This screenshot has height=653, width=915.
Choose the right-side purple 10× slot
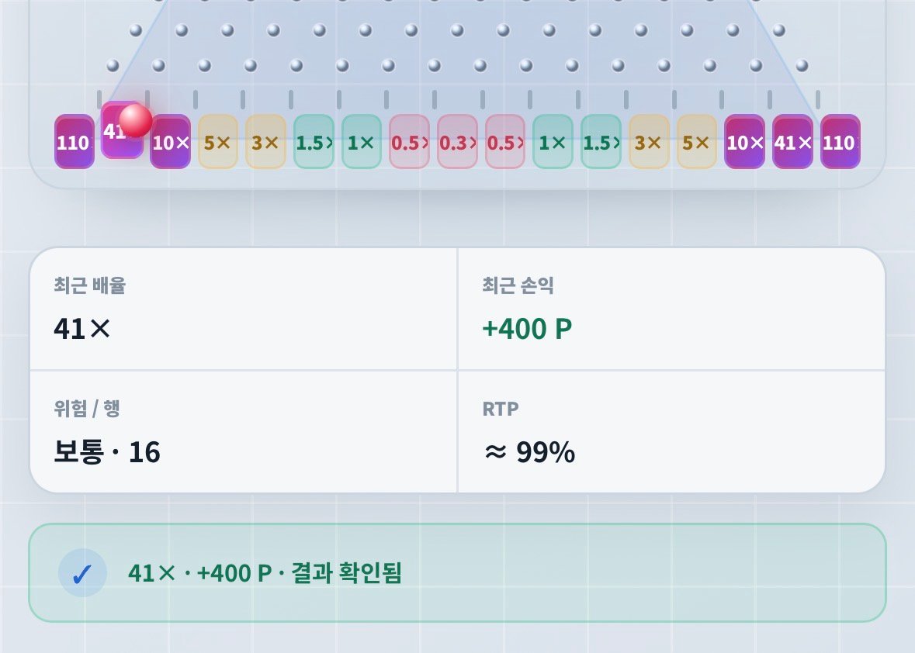pyautogui.click(x=744, y=142)
